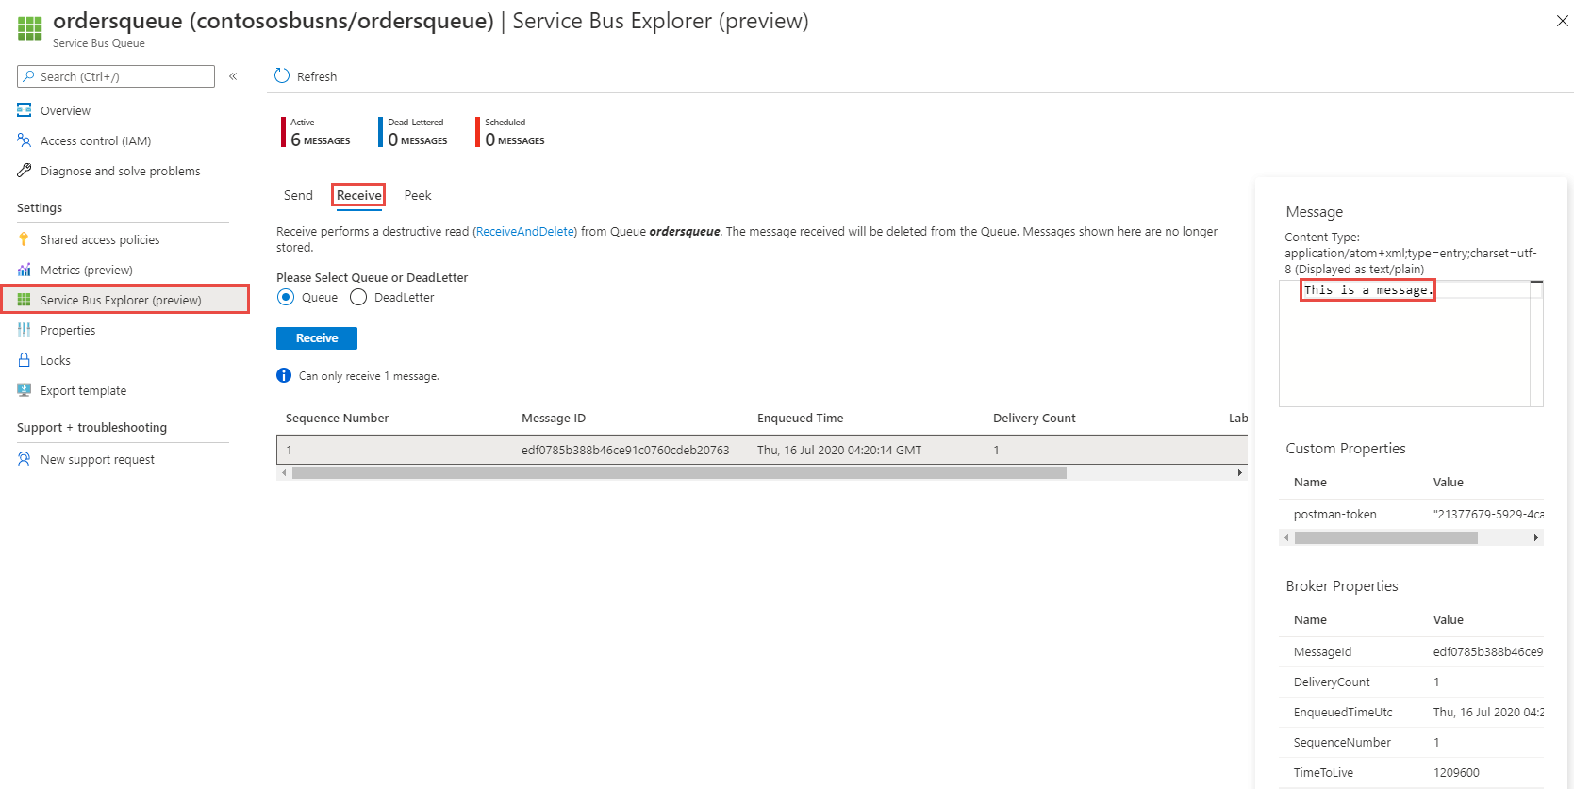Switch to the Peek tab
The height and width of the screenshot is (789, 1574).
point(418,195)
